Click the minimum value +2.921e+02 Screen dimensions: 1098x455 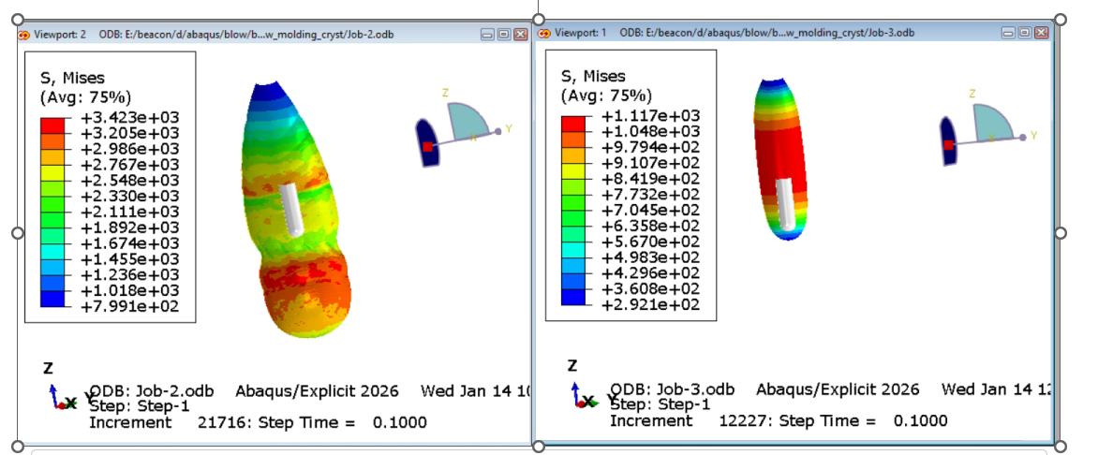pyautogui.click(x=651, y=305)
